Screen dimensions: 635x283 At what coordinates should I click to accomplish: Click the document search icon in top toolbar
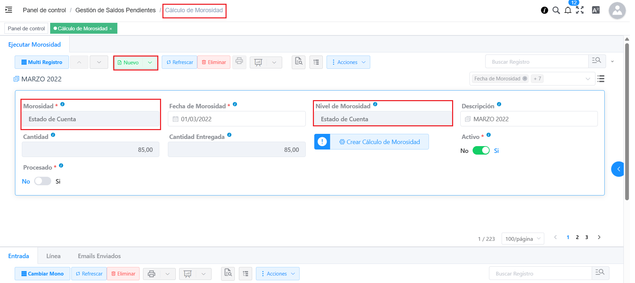299,62
